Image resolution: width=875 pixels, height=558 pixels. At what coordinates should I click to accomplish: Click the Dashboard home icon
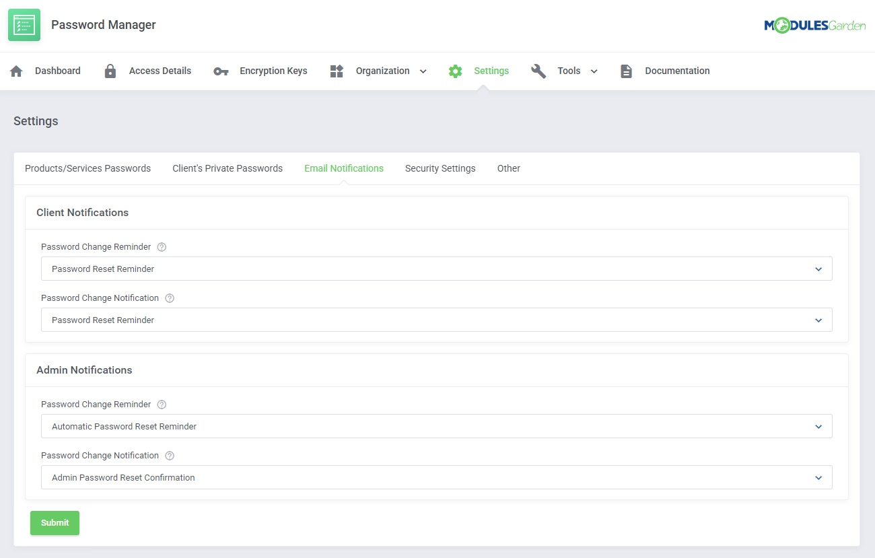[17, 71]
